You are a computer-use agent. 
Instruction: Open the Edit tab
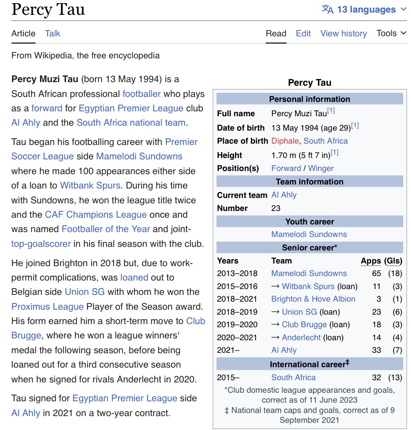point(303,34)
